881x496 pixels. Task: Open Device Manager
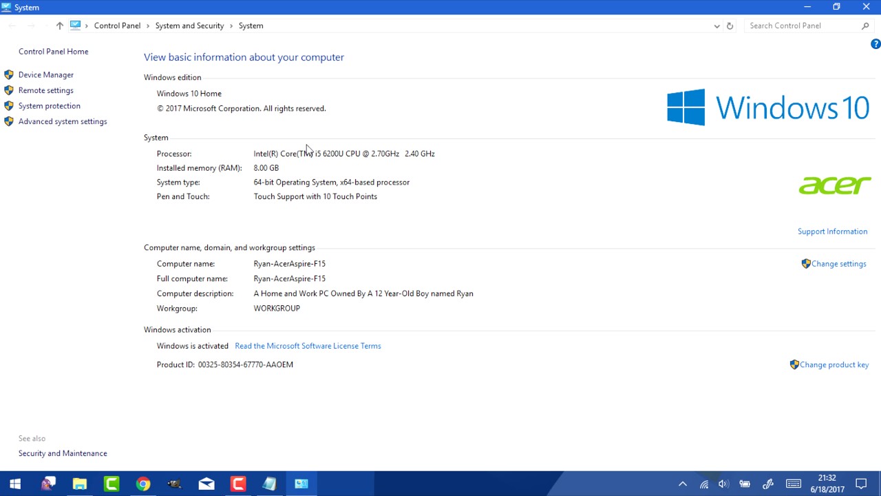(46, 74)
